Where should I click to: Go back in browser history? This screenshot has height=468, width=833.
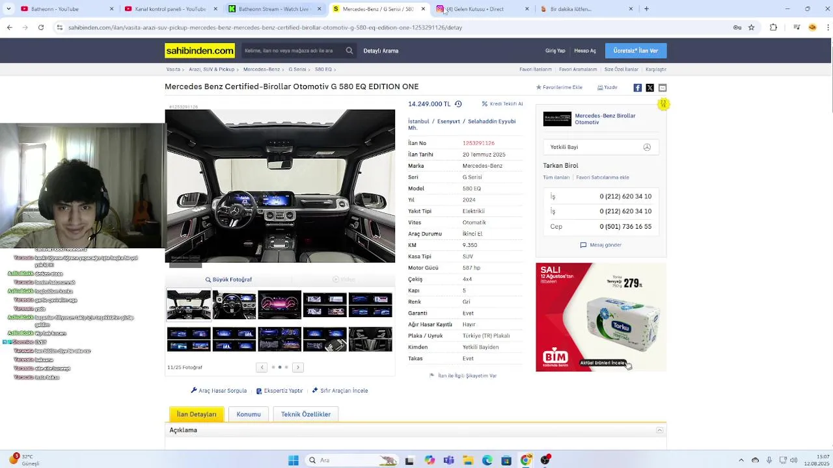[9, 27]
